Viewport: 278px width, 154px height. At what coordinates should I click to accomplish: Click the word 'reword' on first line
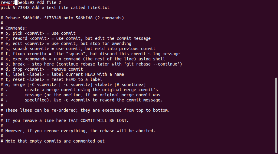click(x=8, y=2)
